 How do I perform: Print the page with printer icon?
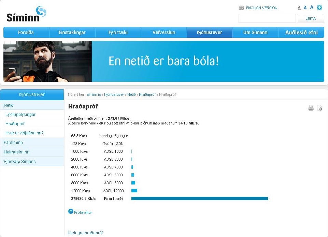pos(311,108)
